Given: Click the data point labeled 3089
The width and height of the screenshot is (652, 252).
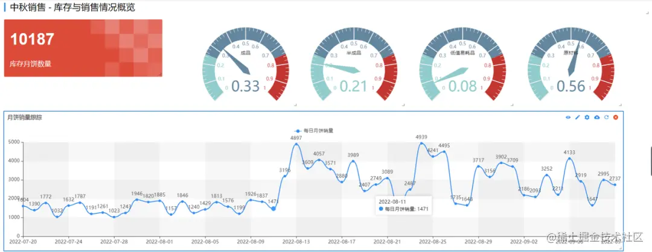Looking at the screenshot, I should coord(387,178).
